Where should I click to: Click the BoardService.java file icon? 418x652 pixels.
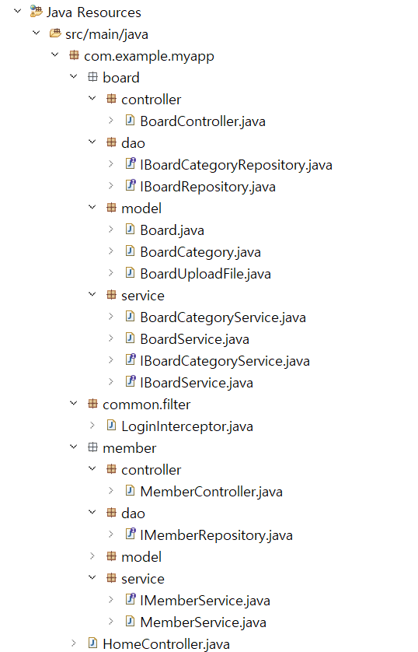tap(130, 338)
